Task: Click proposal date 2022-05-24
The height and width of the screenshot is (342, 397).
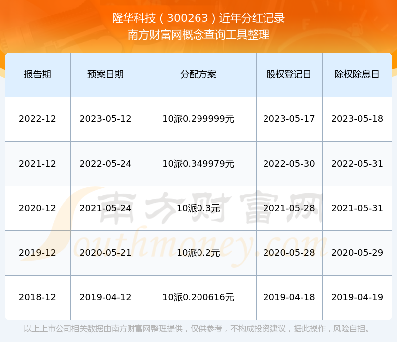Action: click(x=105, y=164)
